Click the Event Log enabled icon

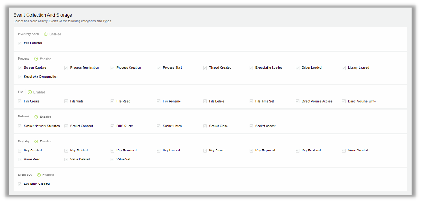point(39,175)
